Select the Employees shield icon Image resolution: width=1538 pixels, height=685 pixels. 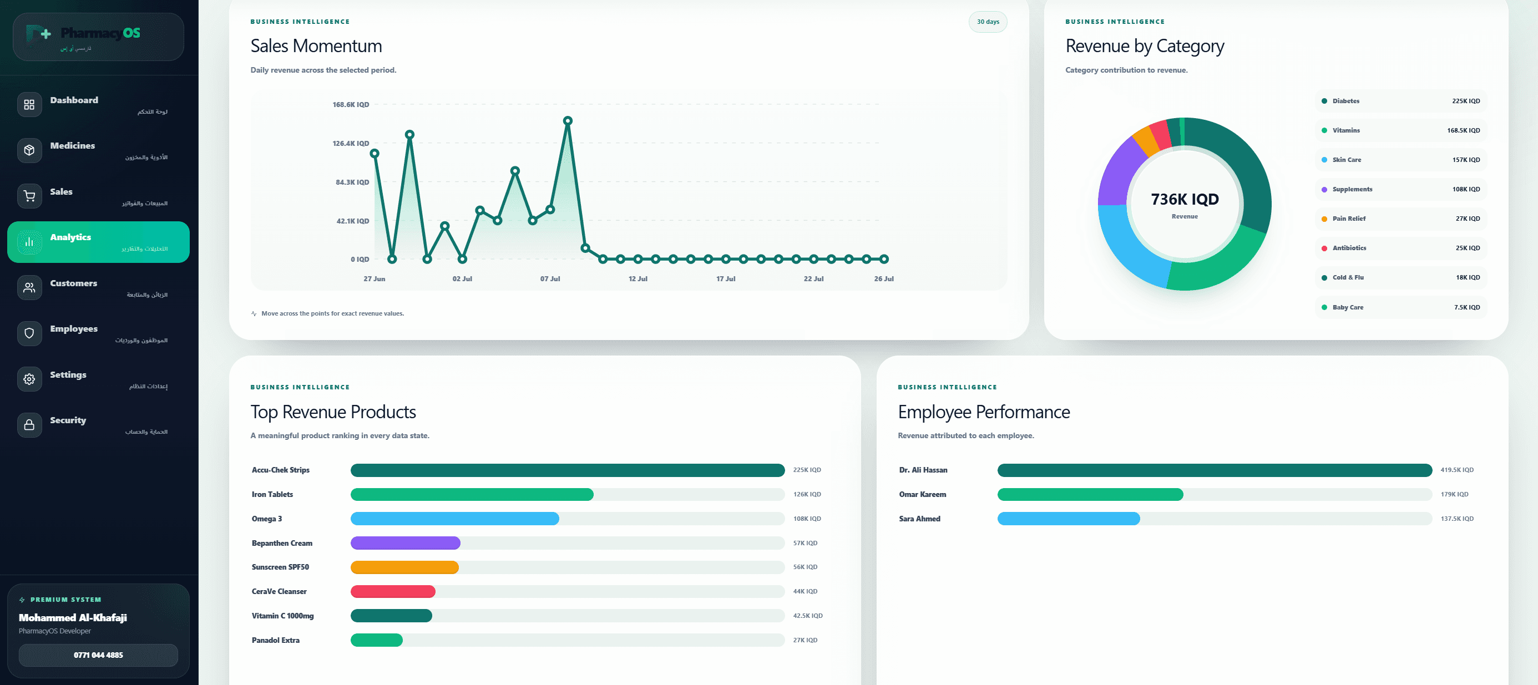click(29, 333)
